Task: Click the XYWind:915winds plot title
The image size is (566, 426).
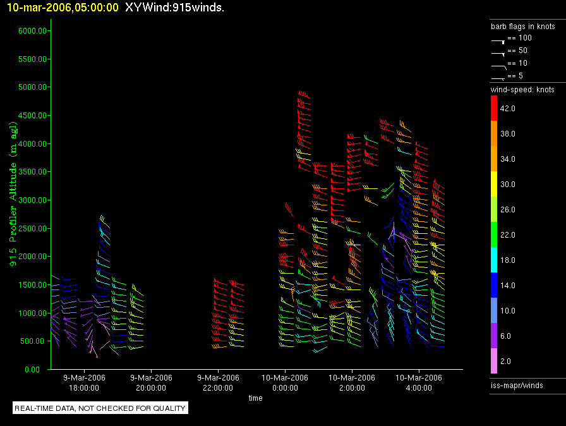Action: (175, 8)
